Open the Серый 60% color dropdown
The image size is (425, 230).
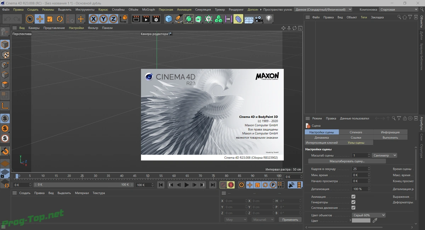(369, 215)
